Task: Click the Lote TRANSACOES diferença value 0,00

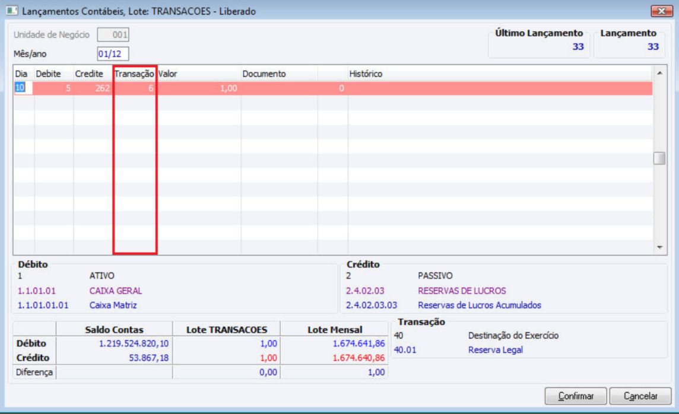Action: pyautogui.click(x=268, y=372)
